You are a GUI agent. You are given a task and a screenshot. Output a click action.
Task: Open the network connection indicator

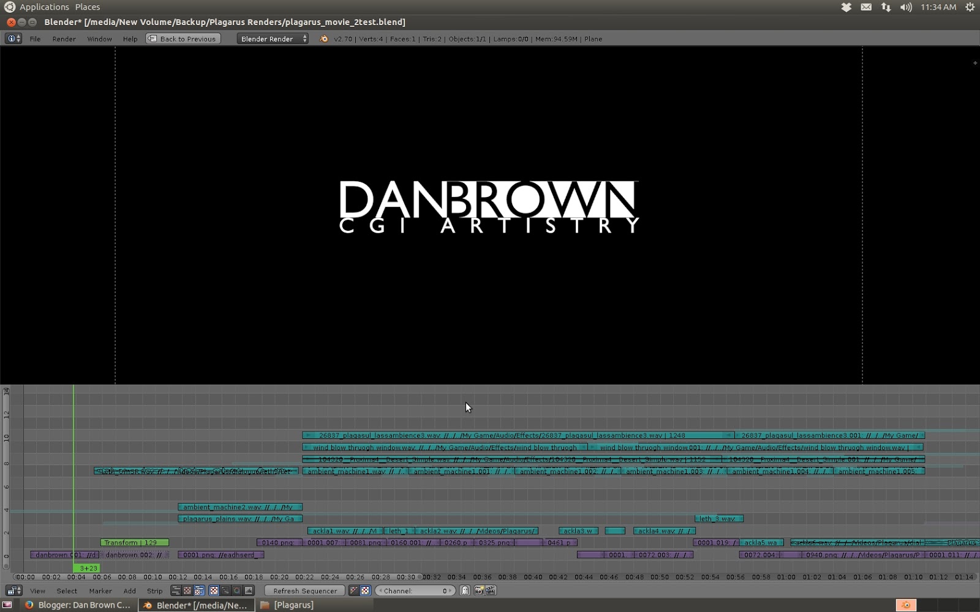[886, 7]
